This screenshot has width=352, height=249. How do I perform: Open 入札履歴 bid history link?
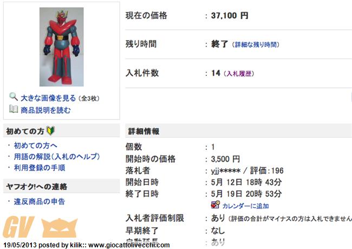pos(239,74)
